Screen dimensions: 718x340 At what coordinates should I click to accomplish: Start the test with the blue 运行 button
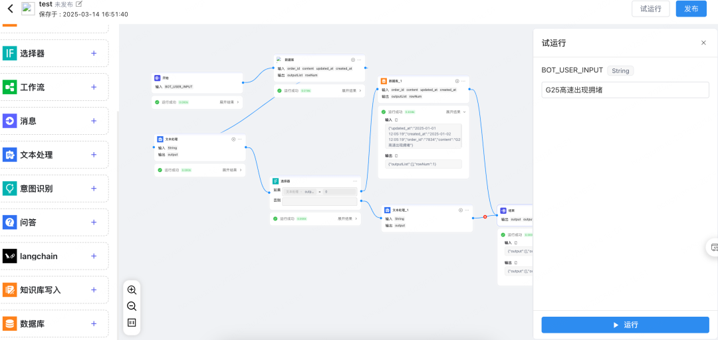tap(625, 325)
